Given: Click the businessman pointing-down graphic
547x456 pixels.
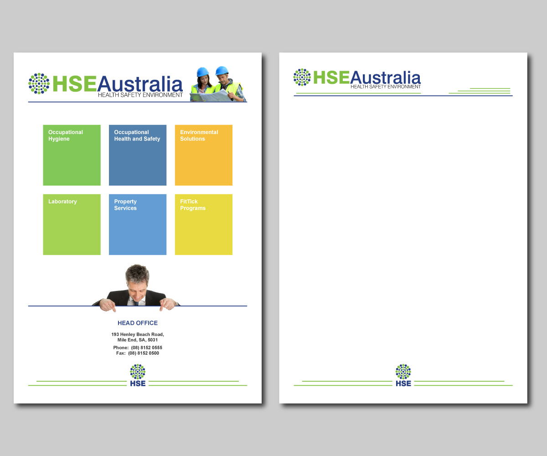Looking at the screenshot, I should click(137, 285).
